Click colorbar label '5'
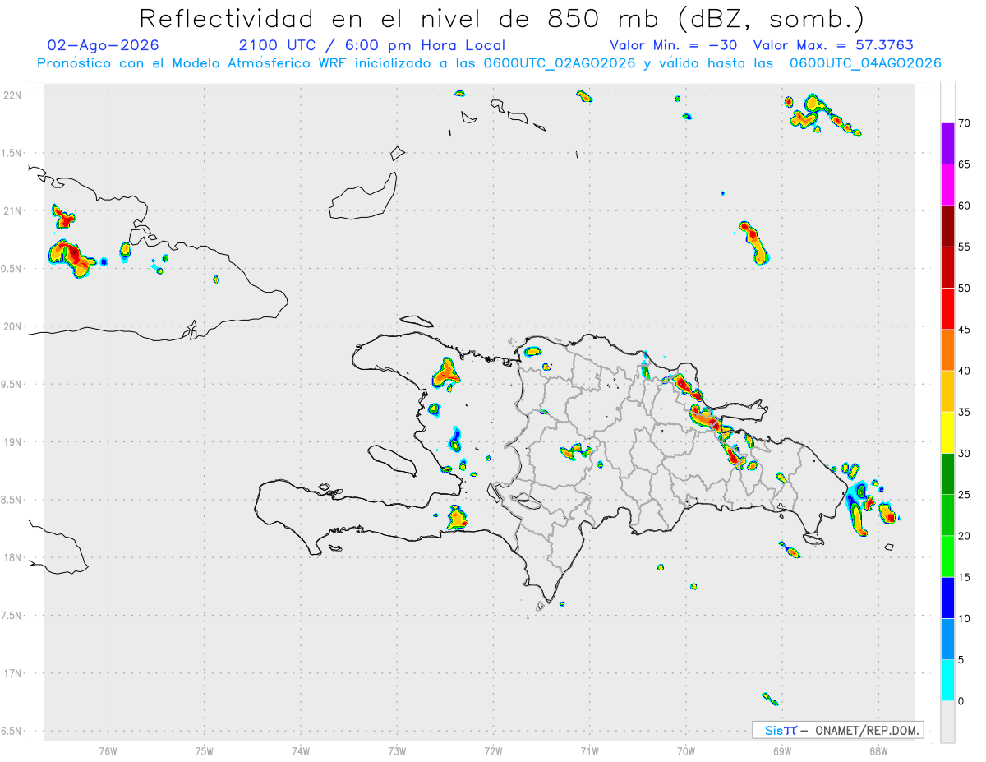 [962, 660]
